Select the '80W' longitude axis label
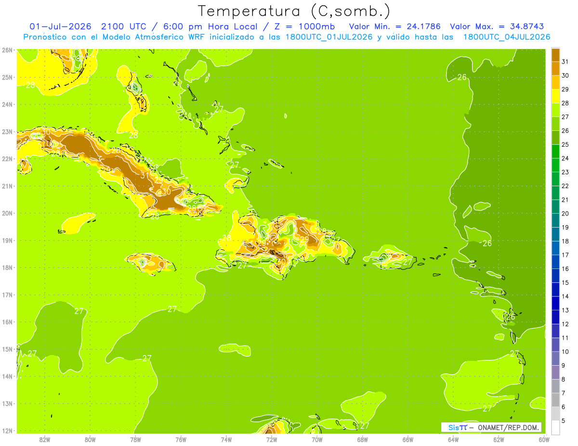578x446 pixels. [x=90, y=439]
